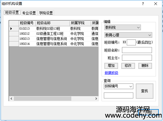Click left arrow of horizontal scrollbar

coord(11,98)
